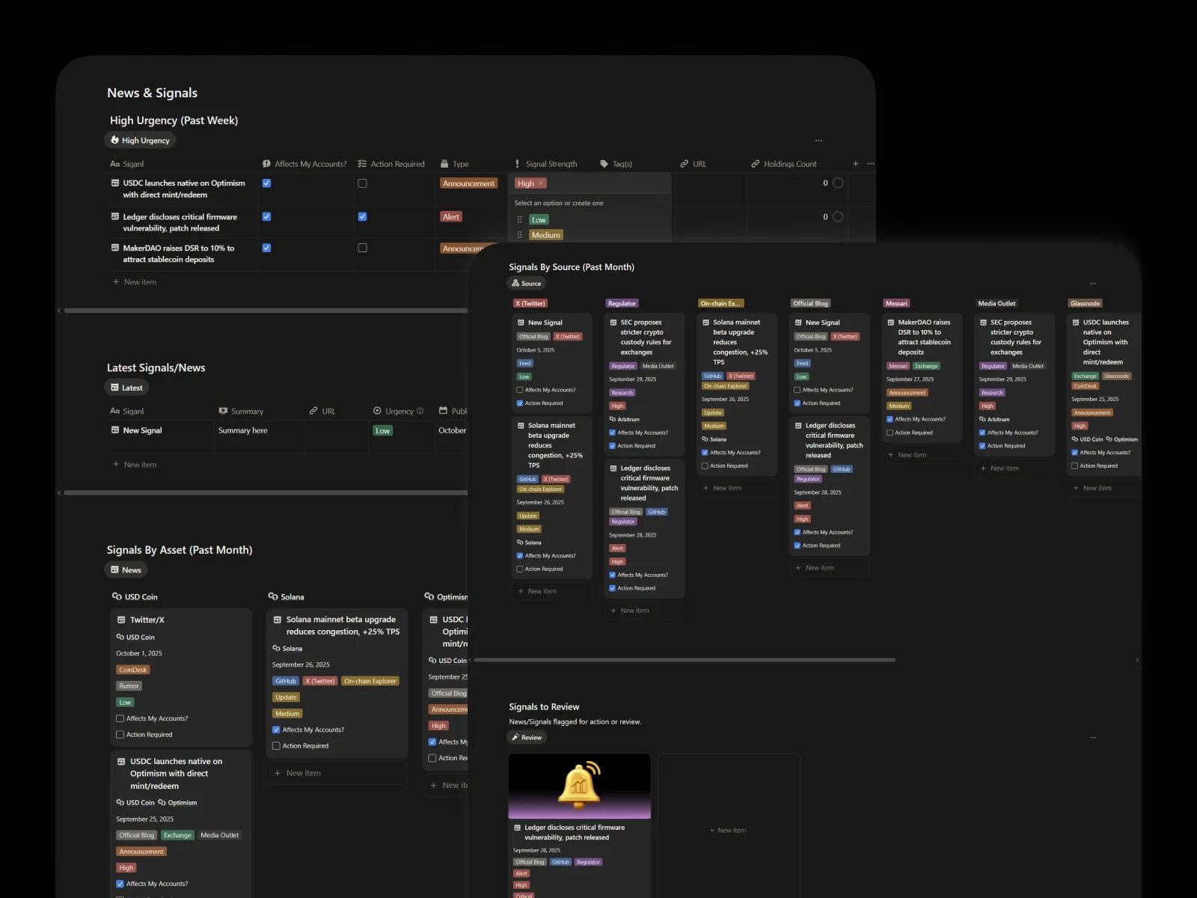
Task: Switch to the Source view tab
Action: (527, 284)
